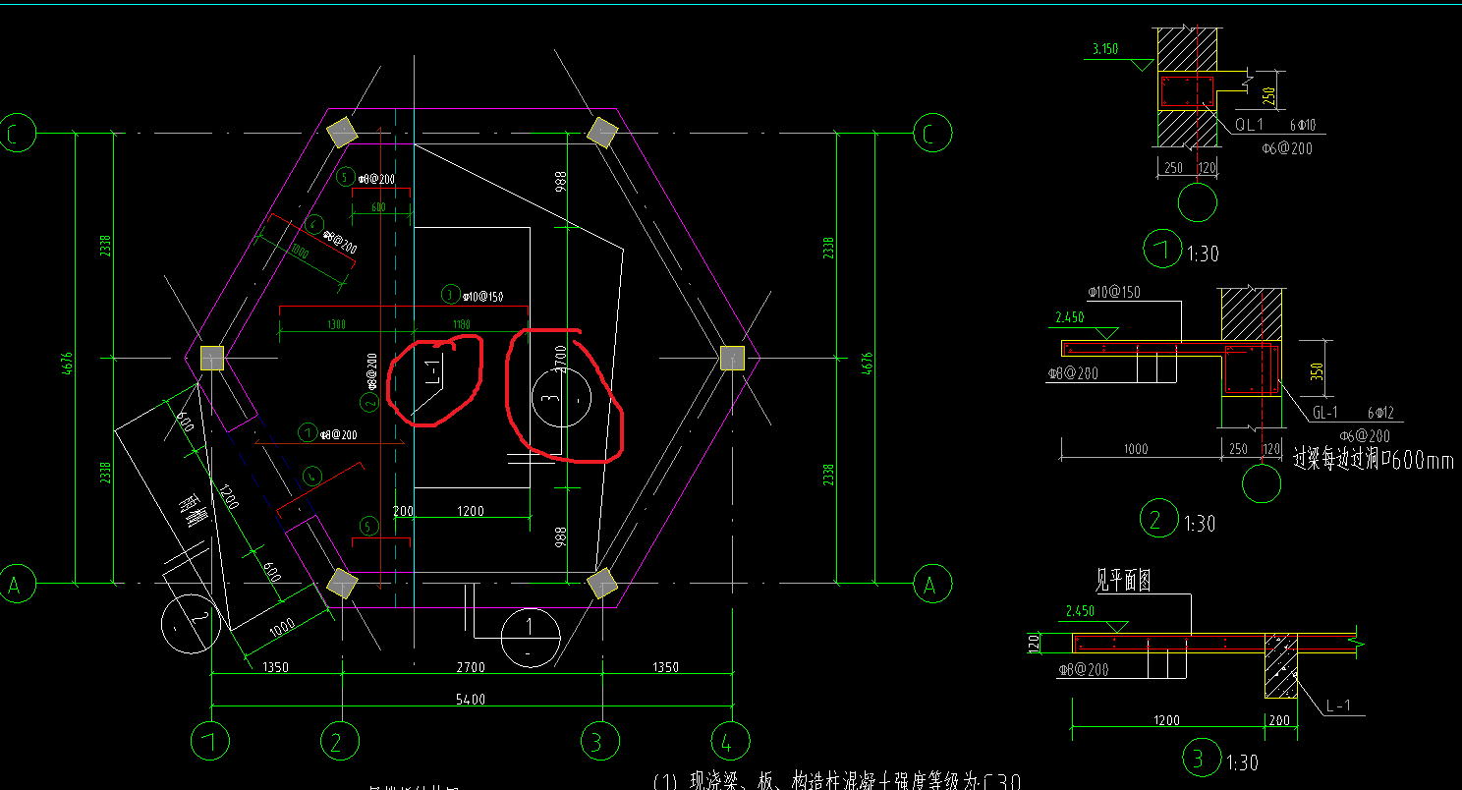The width and height of the screenshot is (1462, 790).
Task: Select the QL1 ring beam label
Action: click(x=1248, y=125)
